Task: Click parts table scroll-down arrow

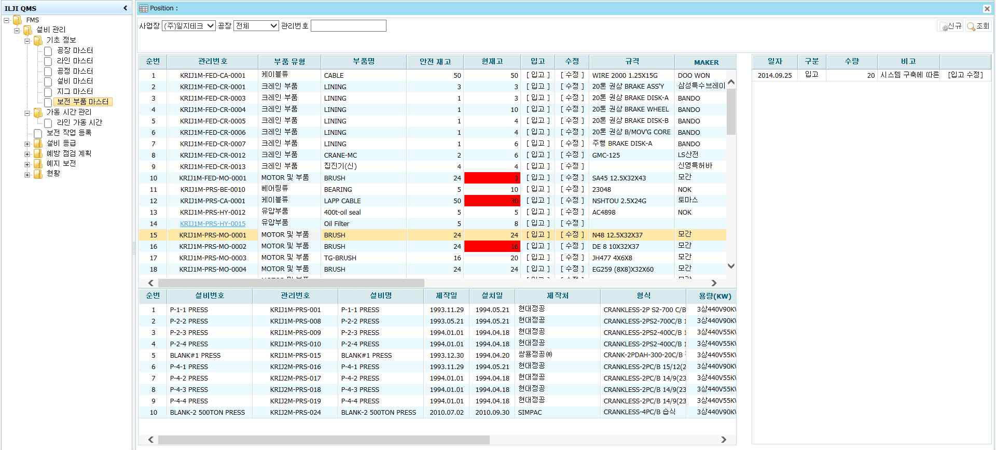Action: [x=731, y=266]
